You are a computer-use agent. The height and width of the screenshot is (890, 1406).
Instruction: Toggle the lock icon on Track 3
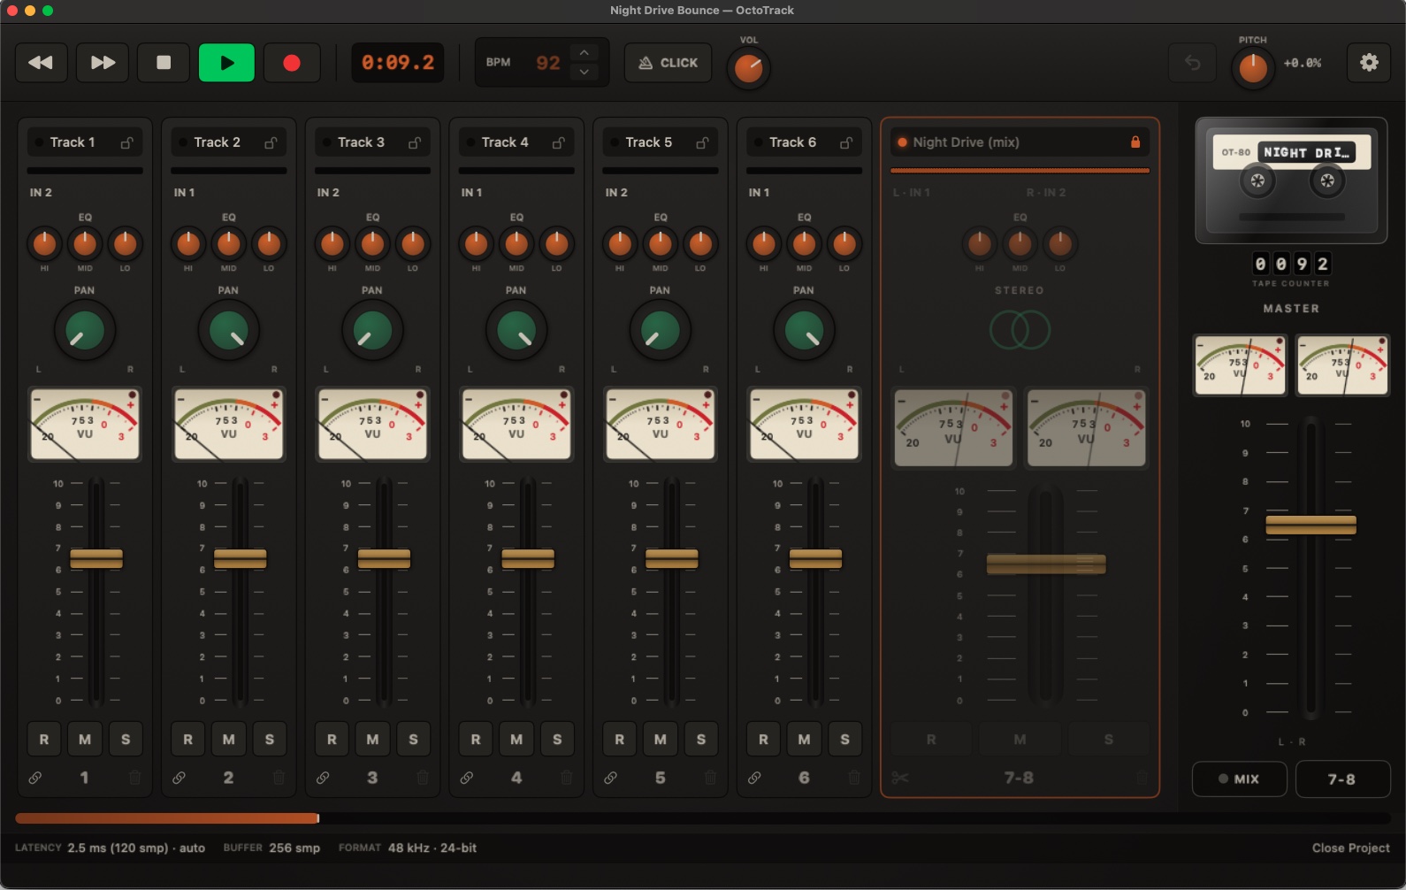click(415, 142)
